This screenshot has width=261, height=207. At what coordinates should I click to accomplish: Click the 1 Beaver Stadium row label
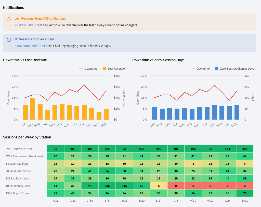click(x=17, y=164)
